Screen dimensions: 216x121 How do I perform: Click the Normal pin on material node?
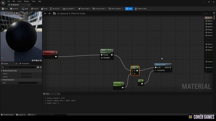pyautogui.click(x=207, y=44)
